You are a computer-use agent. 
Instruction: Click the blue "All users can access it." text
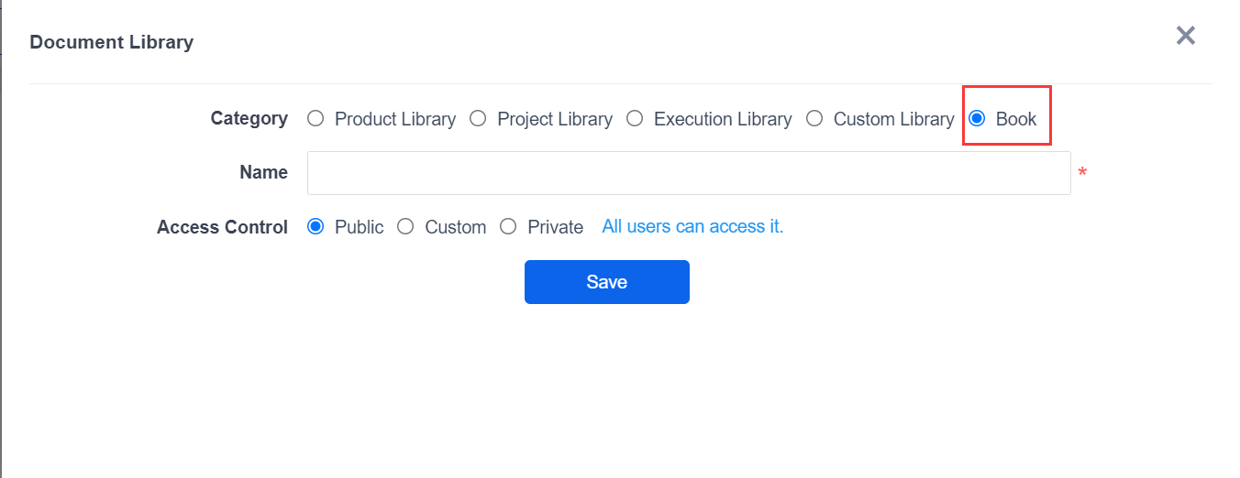point(692,226)
